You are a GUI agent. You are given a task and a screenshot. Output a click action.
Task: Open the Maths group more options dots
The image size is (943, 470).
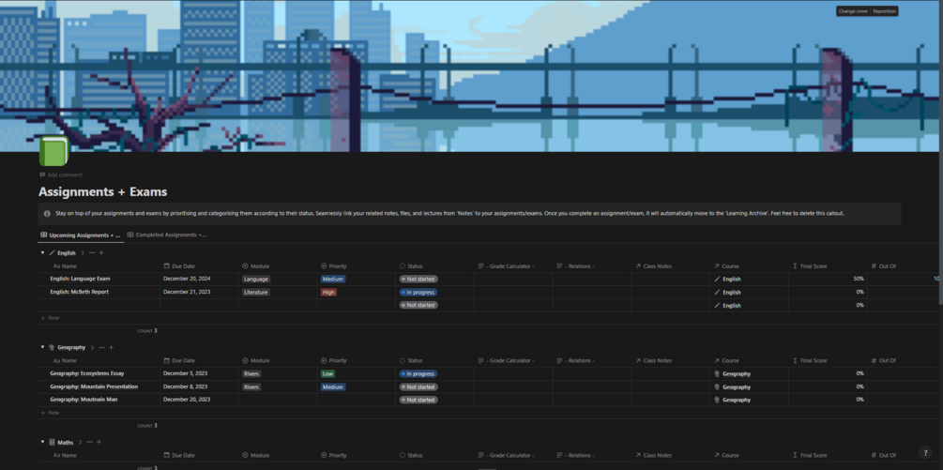coord(90,443)
